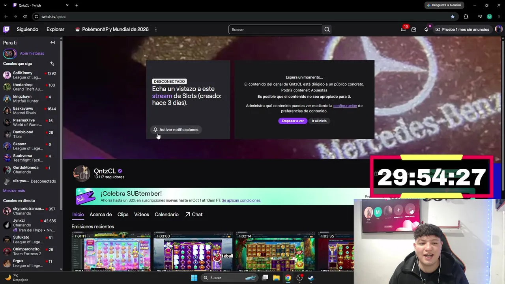This screenshot has height=284, width=505.
Task: Open PlasmaXlive channel in sidebar
Action: point(30,123)
